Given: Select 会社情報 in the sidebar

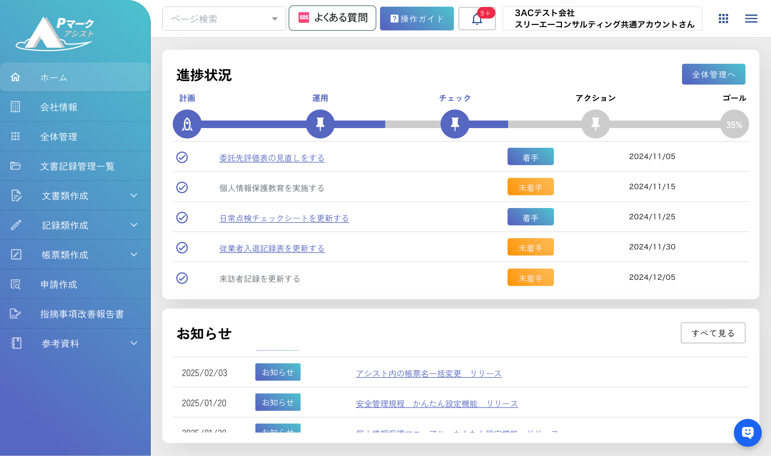Looking at the screenshot, I should 59,107.
